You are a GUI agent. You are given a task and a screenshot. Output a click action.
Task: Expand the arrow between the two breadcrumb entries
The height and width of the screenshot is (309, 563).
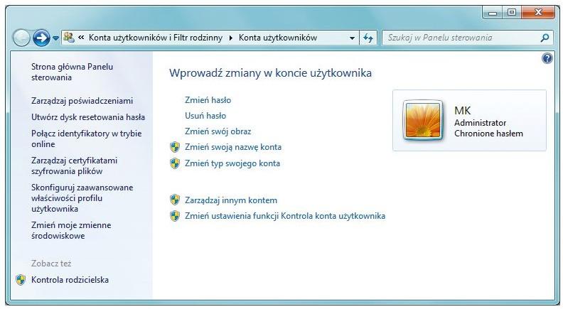230,38
